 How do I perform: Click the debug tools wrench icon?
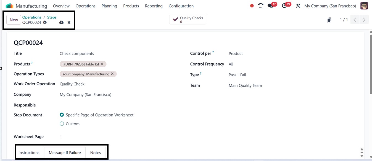point(298,6)
